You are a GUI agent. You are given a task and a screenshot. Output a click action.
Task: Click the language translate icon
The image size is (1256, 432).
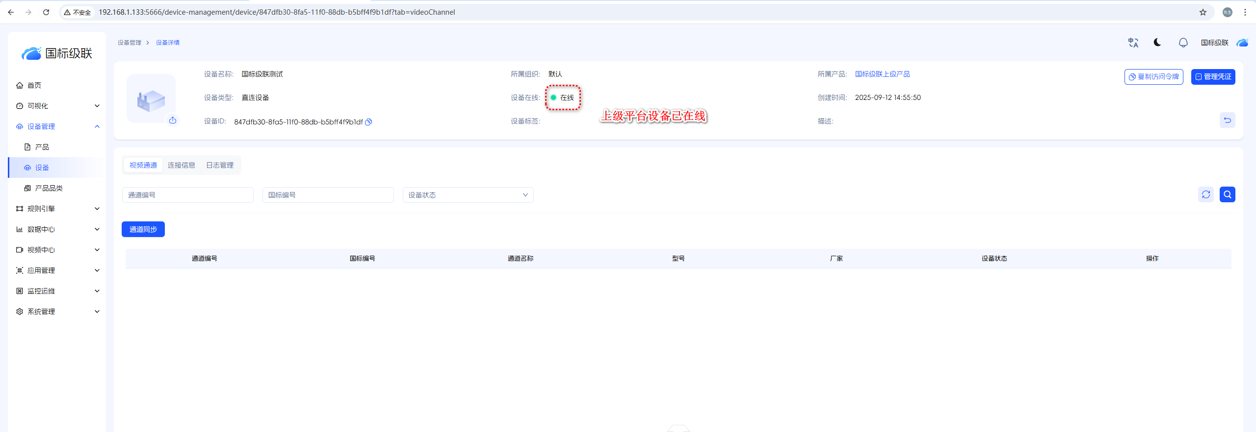click(1133, 43)
